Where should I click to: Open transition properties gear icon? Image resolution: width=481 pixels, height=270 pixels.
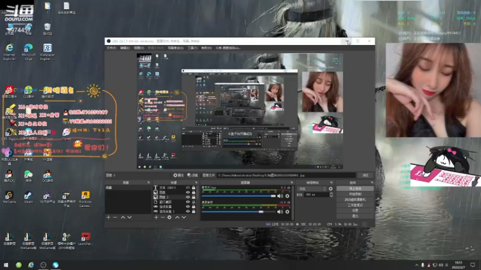click(x=331, y=189)
